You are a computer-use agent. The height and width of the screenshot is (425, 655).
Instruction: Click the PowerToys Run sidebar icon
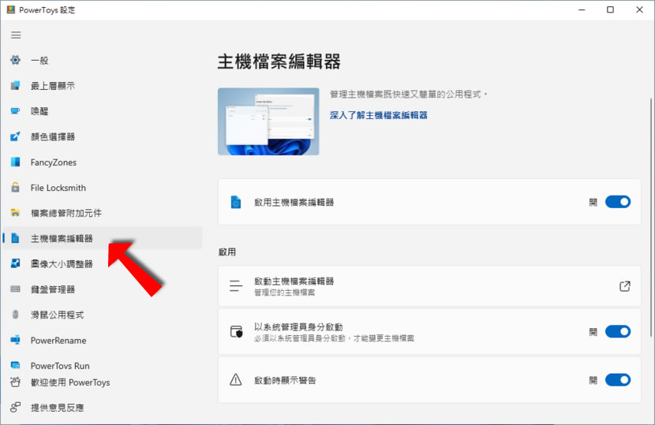coord(16,365)
